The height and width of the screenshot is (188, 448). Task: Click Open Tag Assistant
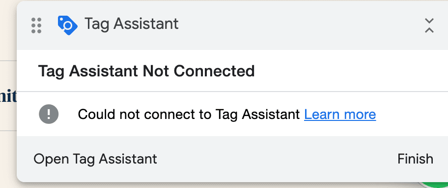pyautogui.click(x=95, y=159)
